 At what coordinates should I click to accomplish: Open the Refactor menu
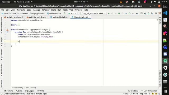point(45,10)
